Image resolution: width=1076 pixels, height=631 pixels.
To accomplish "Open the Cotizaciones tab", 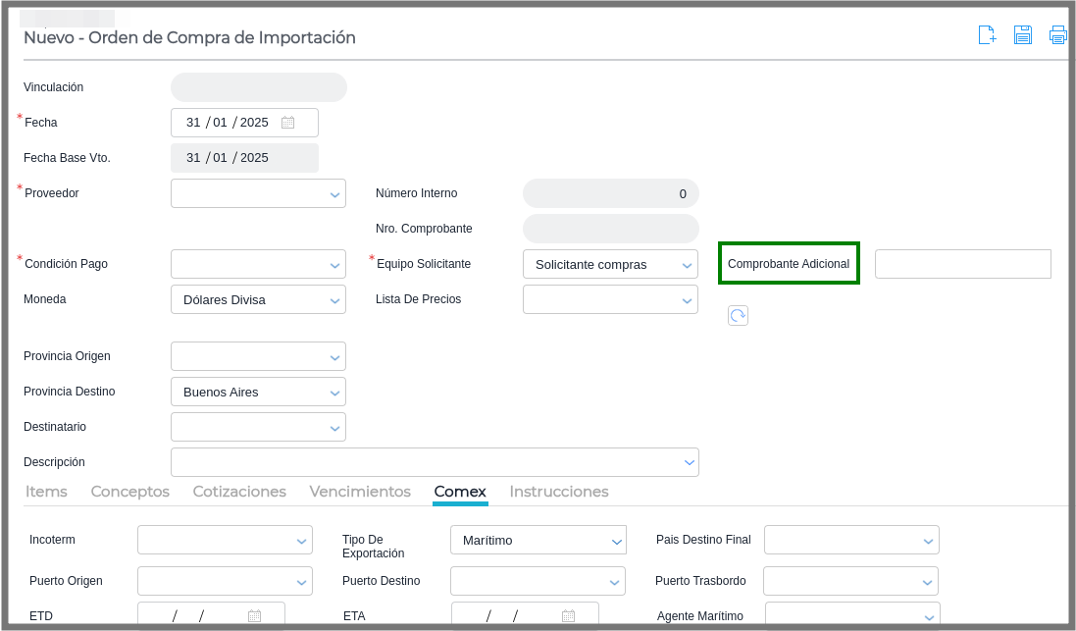I will (x=239, y=492).
